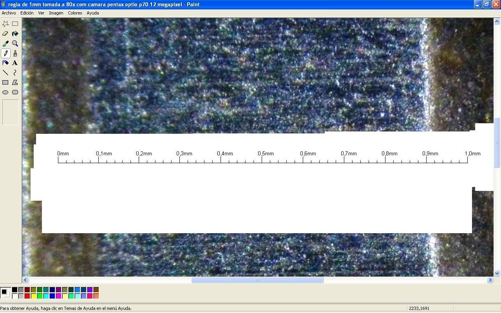Click the vertical scrollbar thumb
Viewport: 501px width, 313px height.
tap(497, 143)
